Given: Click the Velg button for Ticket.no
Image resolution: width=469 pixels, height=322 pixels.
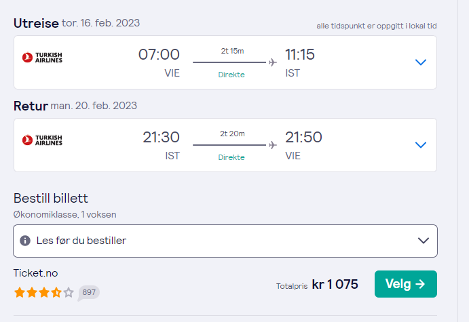Looking at the screenshot, I should [x=406, y=284].
